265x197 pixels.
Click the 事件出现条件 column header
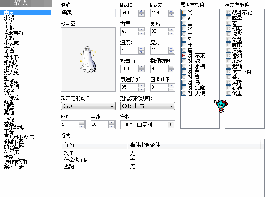pos(194,145)
